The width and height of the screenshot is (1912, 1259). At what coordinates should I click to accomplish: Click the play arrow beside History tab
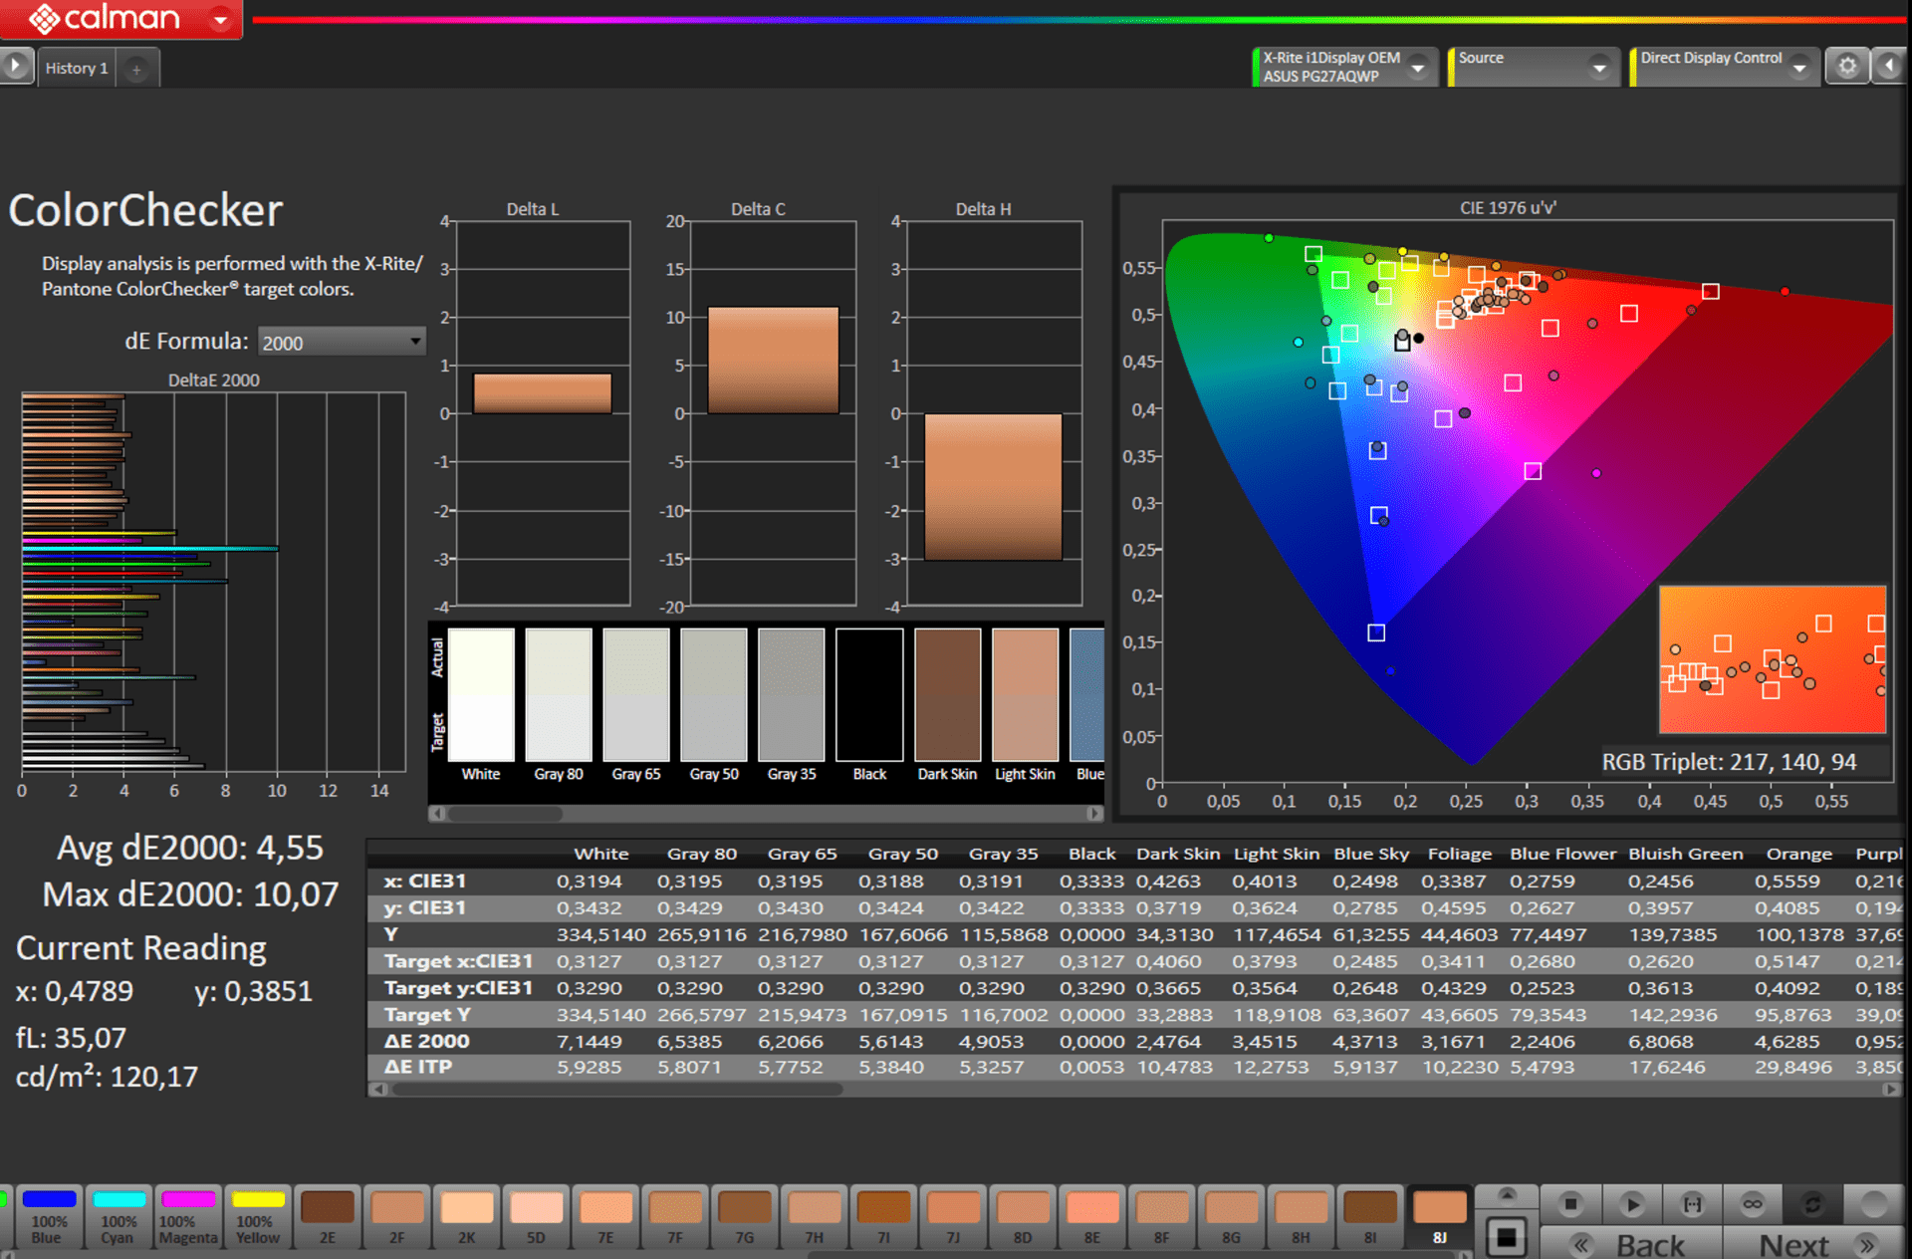coord(15,67)
